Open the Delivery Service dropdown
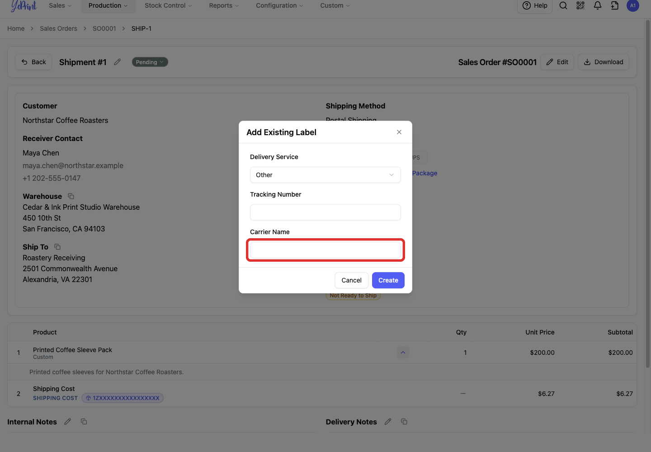The image size is (651, 452). point(325,175)
